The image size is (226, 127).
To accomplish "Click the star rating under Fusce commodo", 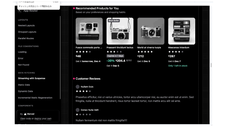I will click(x=83, y=52).
